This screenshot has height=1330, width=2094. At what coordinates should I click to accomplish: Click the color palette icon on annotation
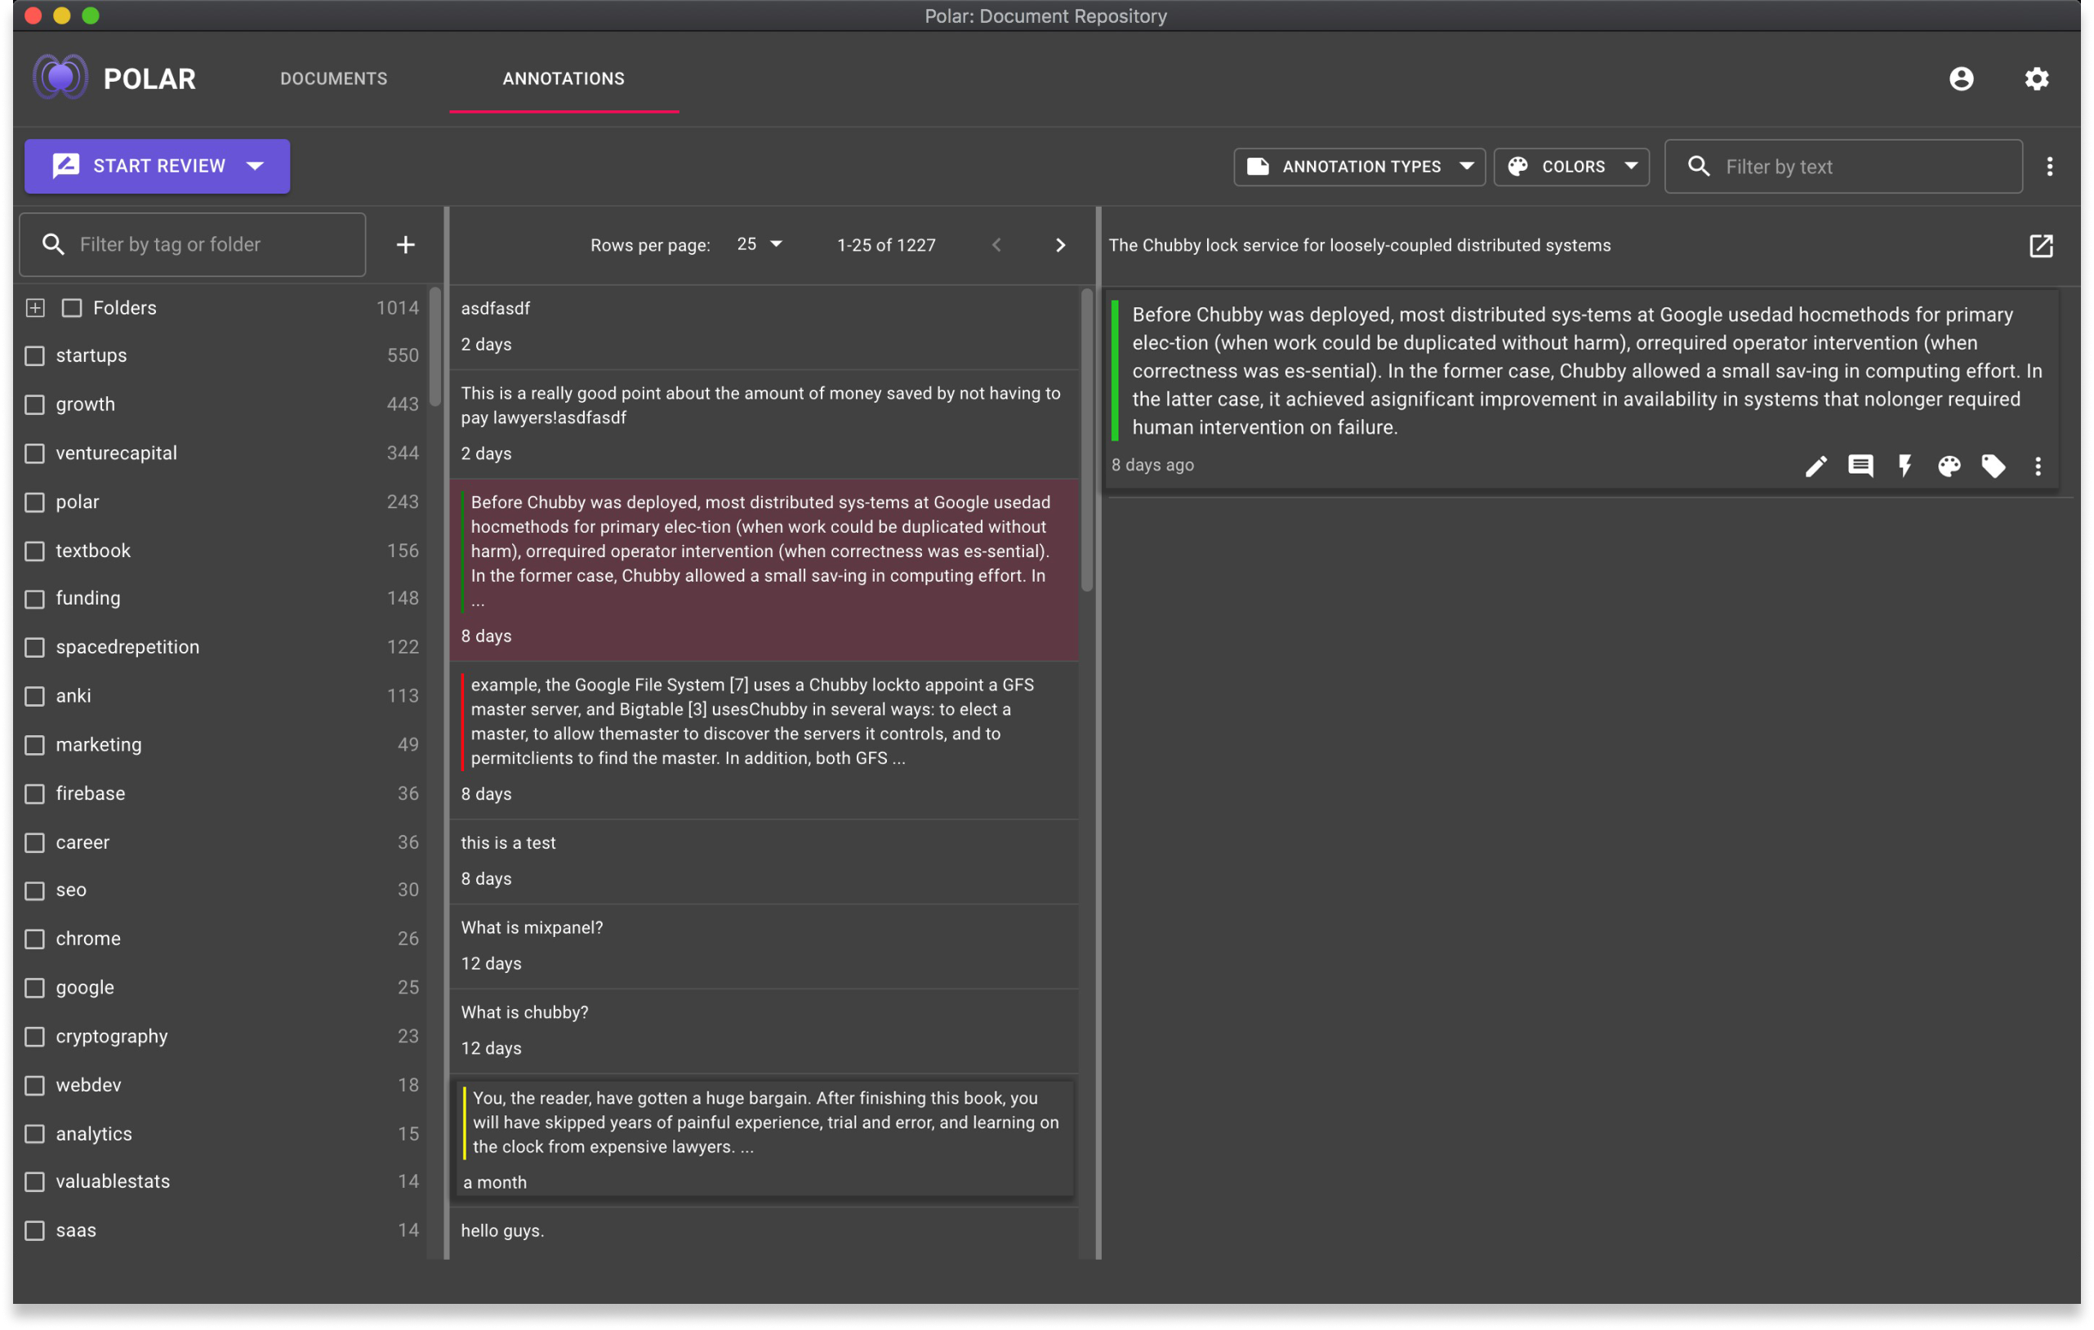(1950, 466)
